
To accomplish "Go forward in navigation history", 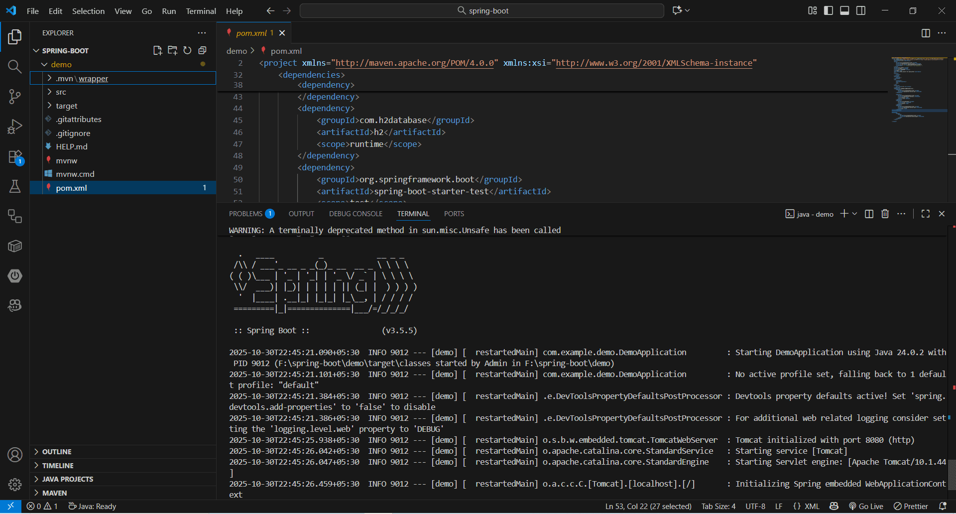I will coord(287,10).
